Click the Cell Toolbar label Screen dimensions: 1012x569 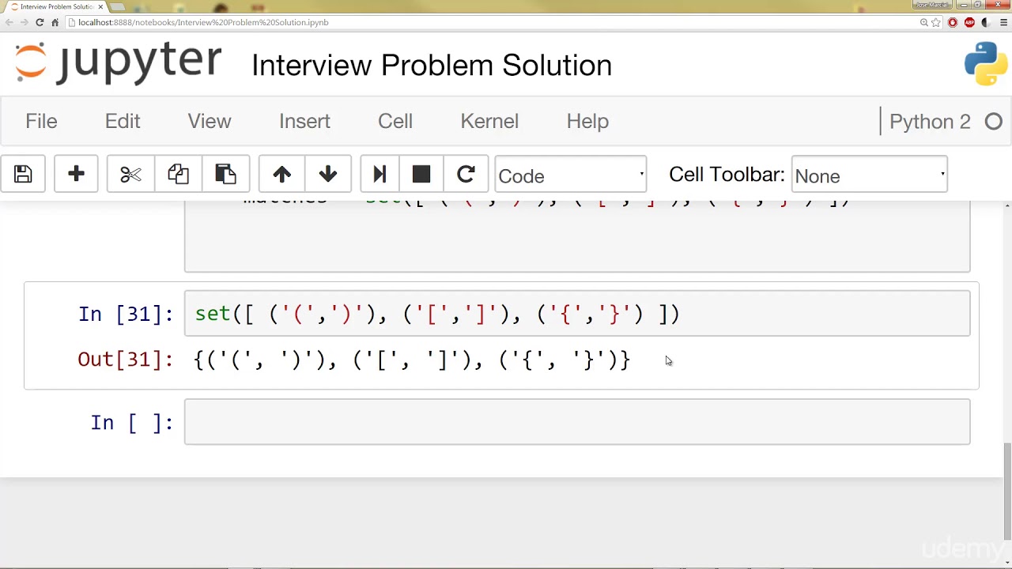[x=727, y=175]
